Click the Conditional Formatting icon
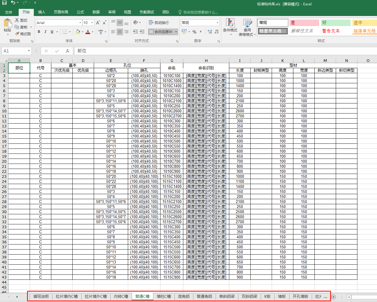 230,23
